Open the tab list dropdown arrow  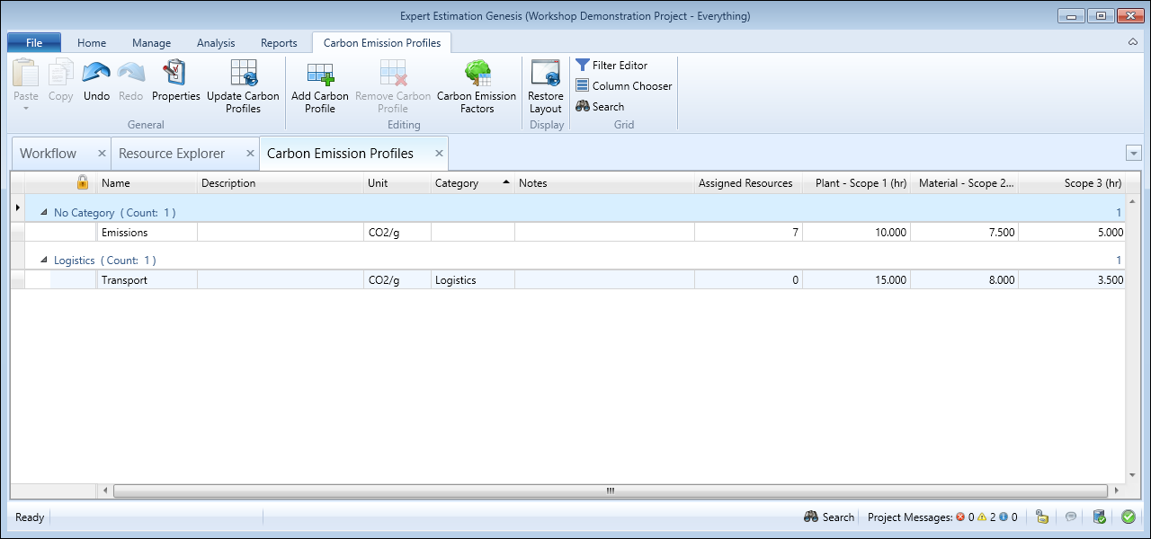click(1133, 154)
